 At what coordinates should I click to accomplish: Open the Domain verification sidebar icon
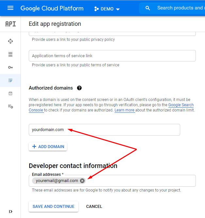point(10,93)
